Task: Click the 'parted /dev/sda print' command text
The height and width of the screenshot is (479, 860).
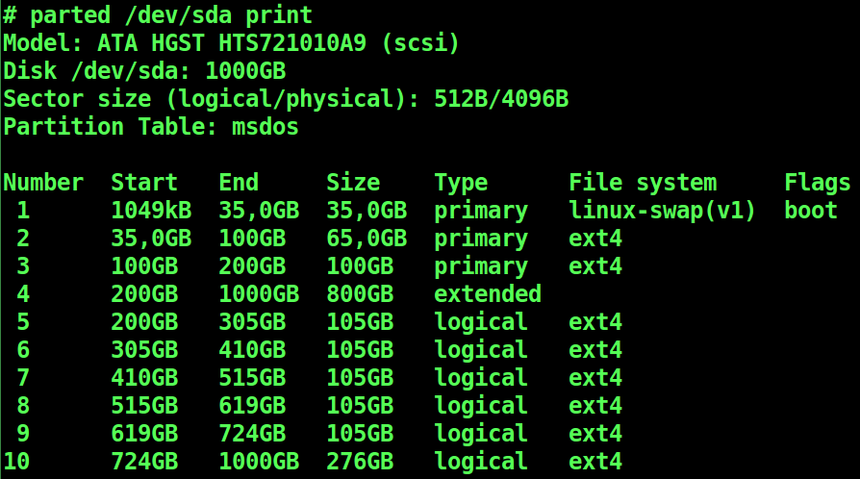Action: pos(171,16)
